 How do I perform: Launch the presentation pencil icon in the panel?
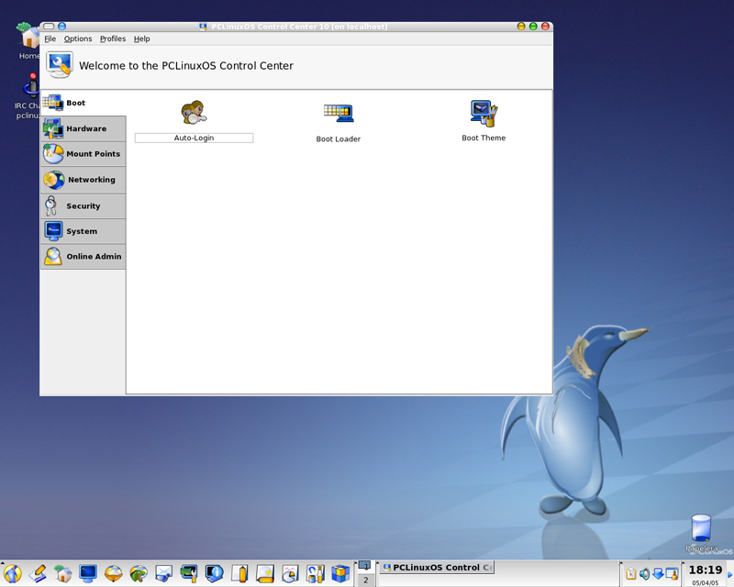pyautogui.click(x=265, y=573)
